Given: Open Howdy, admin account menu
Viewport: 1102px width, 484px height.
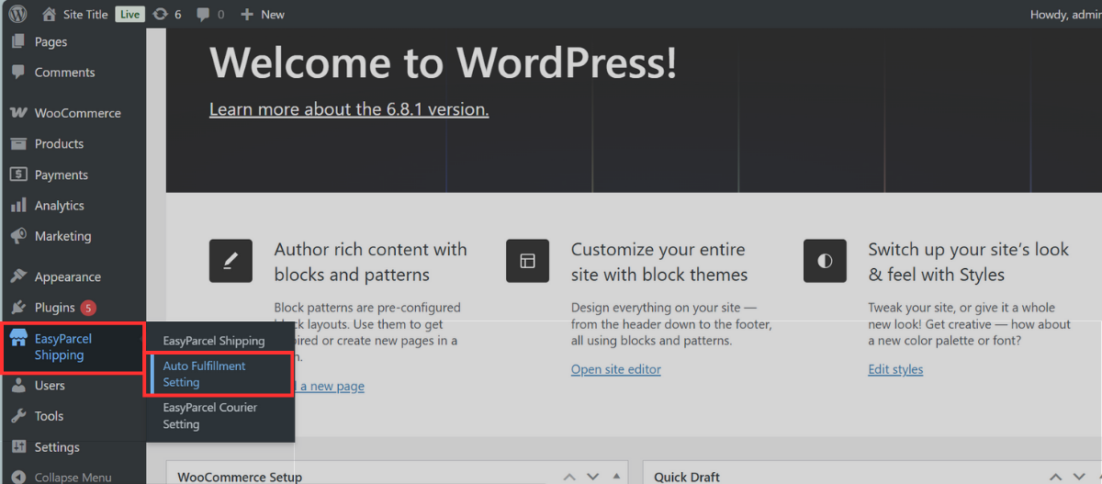Looking at the screenshot, I should click(1065, 14).
